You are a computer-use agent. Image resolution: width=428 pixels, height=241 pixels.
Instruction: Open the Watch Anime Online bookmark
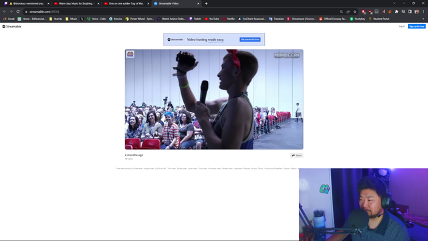171,19
